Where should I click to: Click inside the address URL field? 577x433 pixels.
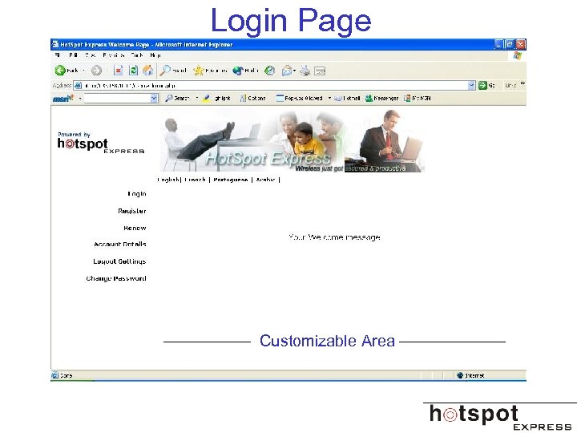[274, 86]
